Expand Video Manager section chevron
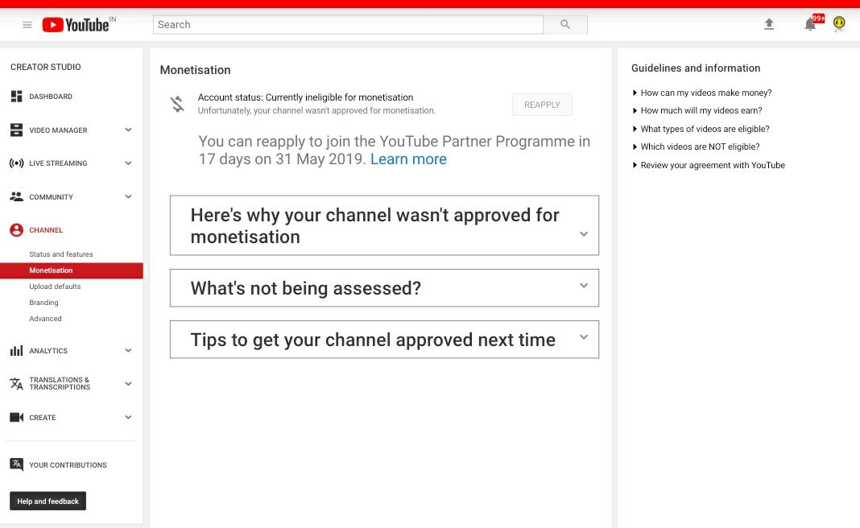Image resolution: width=860 pixels, height=528 pixels. pyautogui.click(x=128, y=130)
